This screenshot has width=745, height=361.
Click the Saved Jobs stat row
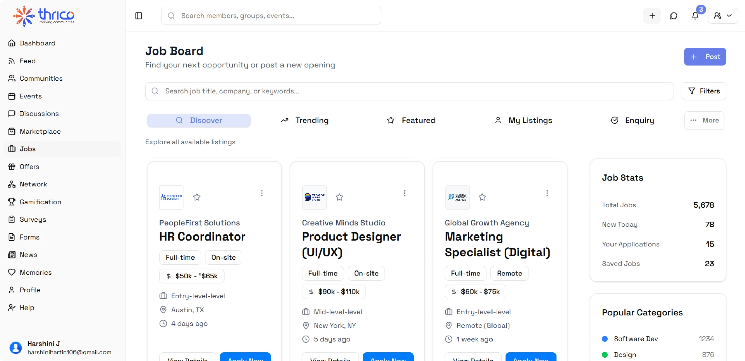658,264
